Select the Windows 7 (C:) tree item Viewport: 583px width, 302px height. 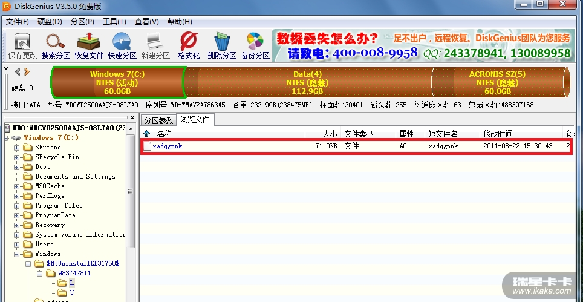tap(51, 137)
